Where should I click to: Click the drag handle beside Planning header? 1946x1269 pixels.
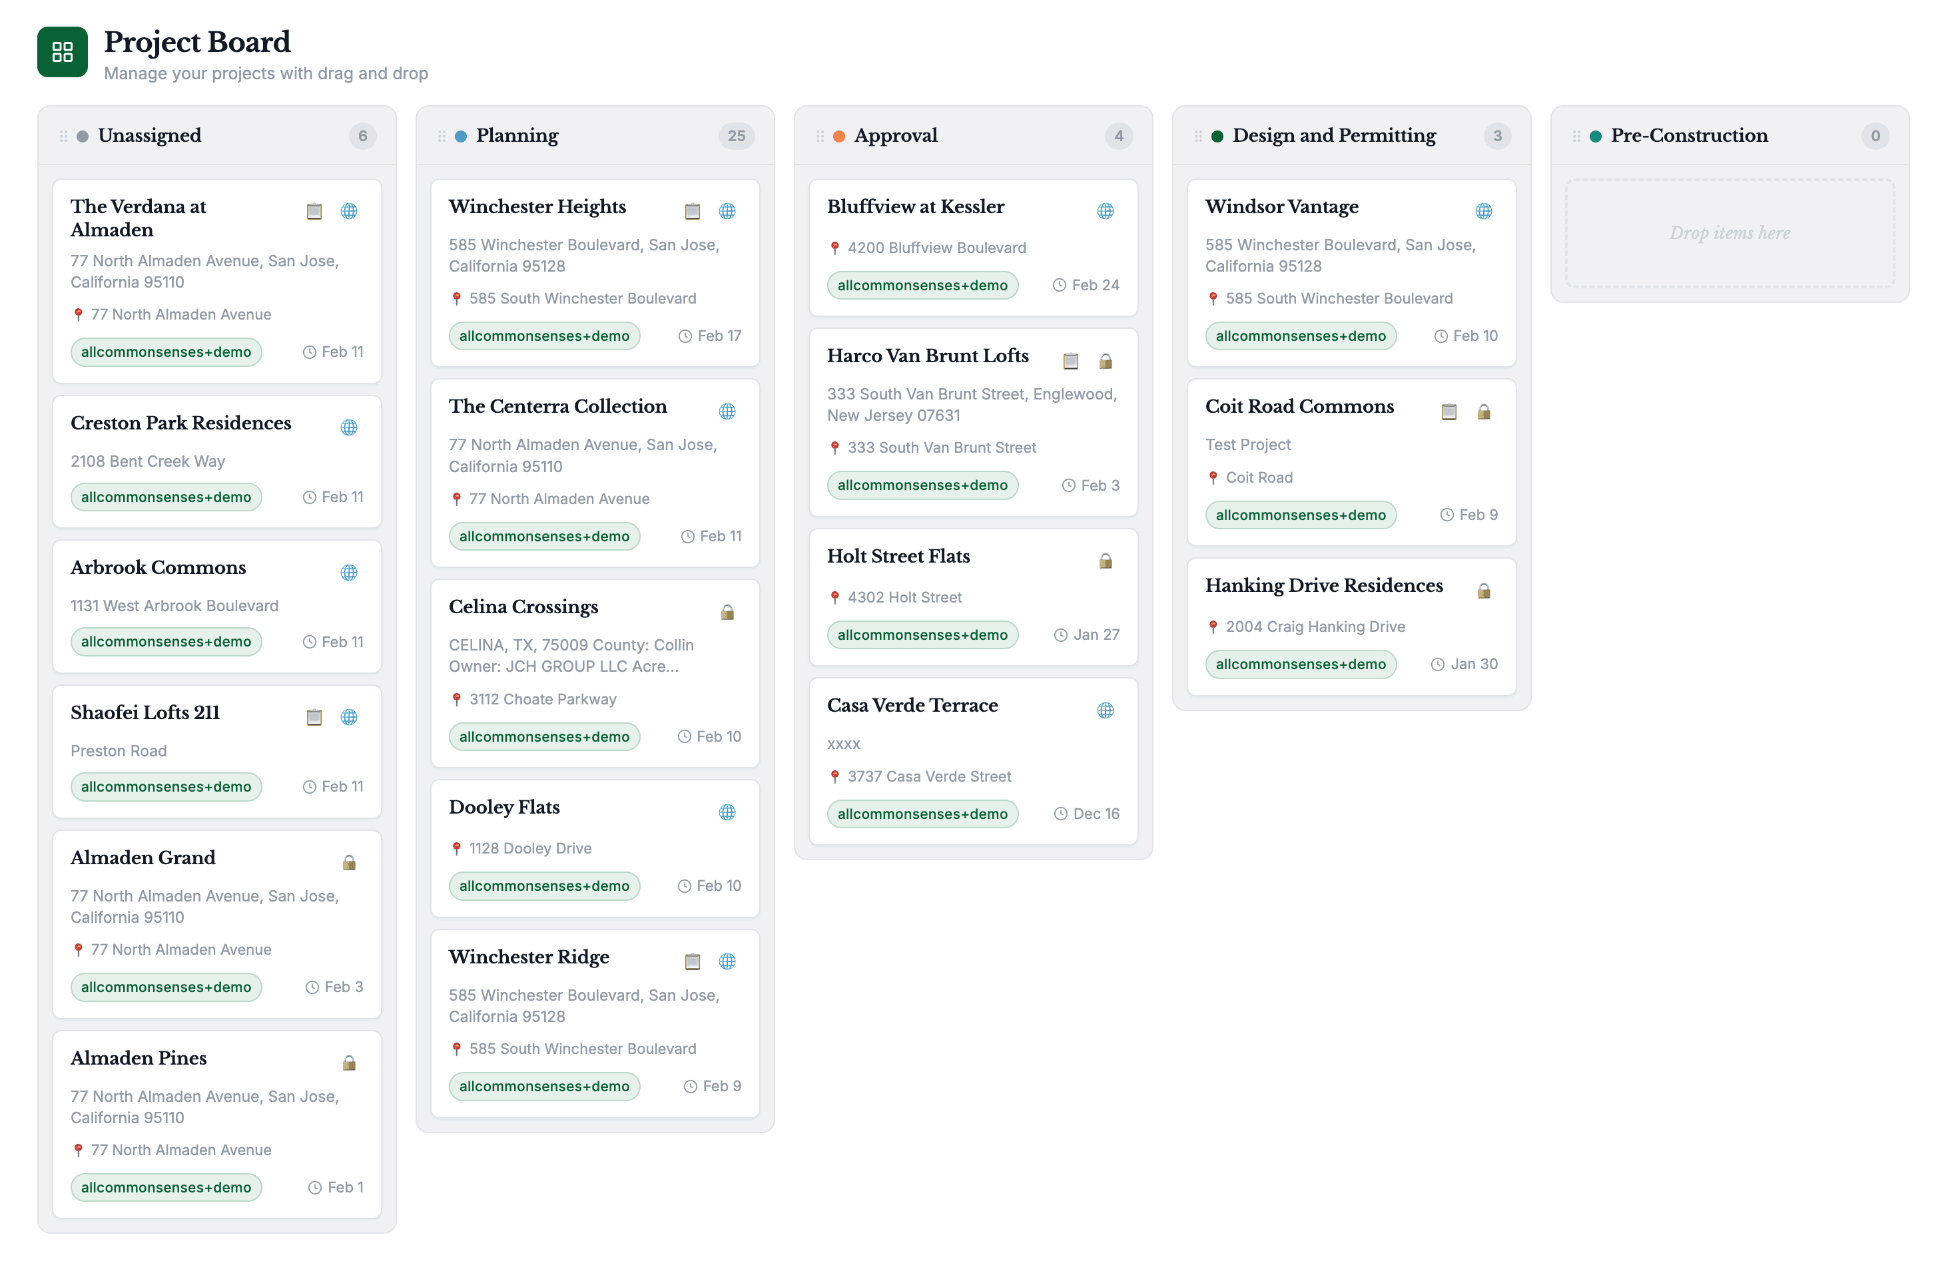tap(442, 136)
